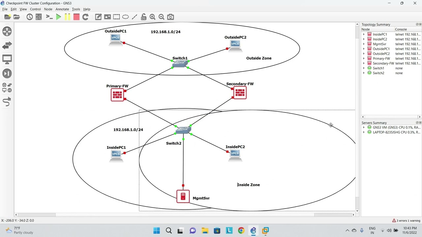
Task: Take a screenshot with camera icon
Action: point(170,17)
